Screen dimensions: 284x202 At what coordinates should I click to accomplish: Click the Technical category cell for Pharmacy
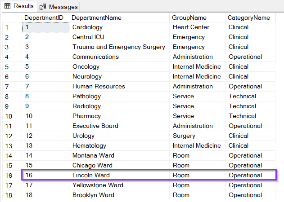[x=250, y=116]
